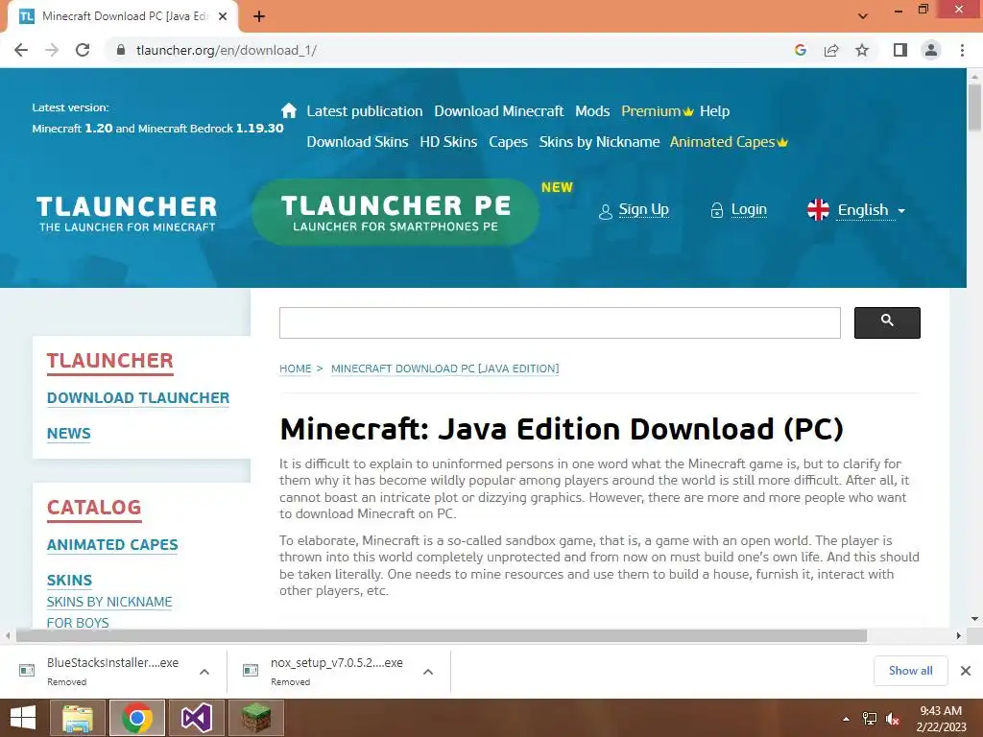The height and width of the screenshot is (737, 983).
Task: Open Windows Start button
Action: pos(23,718)
